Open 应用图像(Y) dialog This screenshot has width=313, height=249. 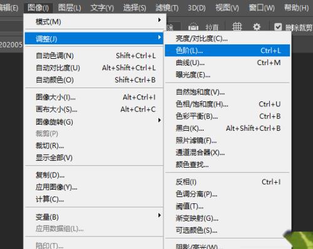94,187
